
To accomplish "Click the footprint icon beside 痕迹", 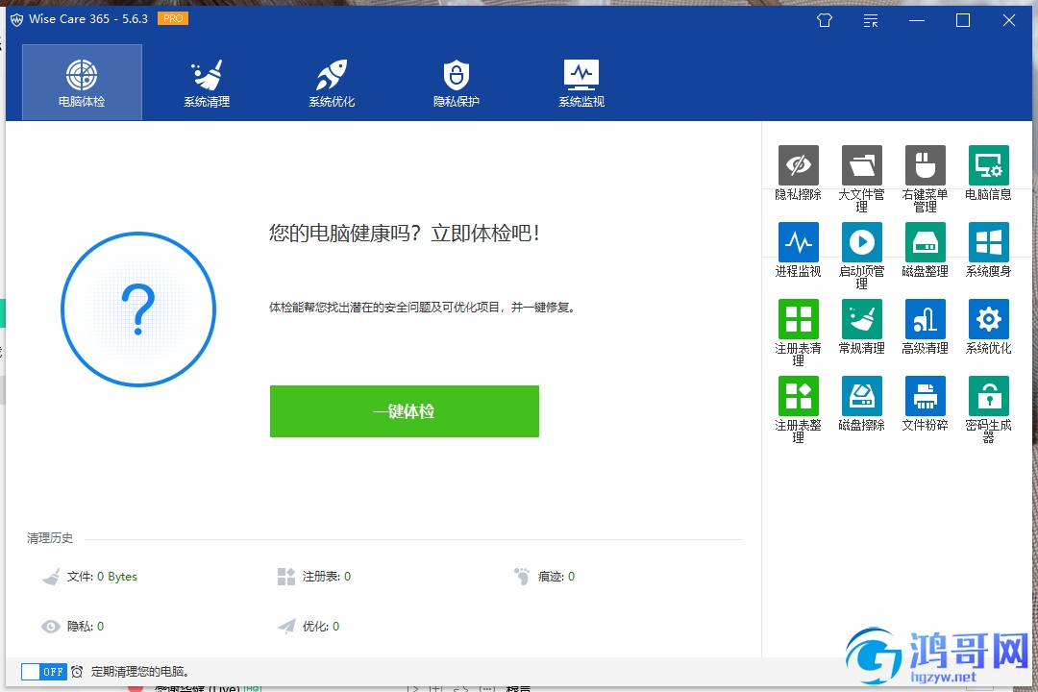I will coord(522,576).
